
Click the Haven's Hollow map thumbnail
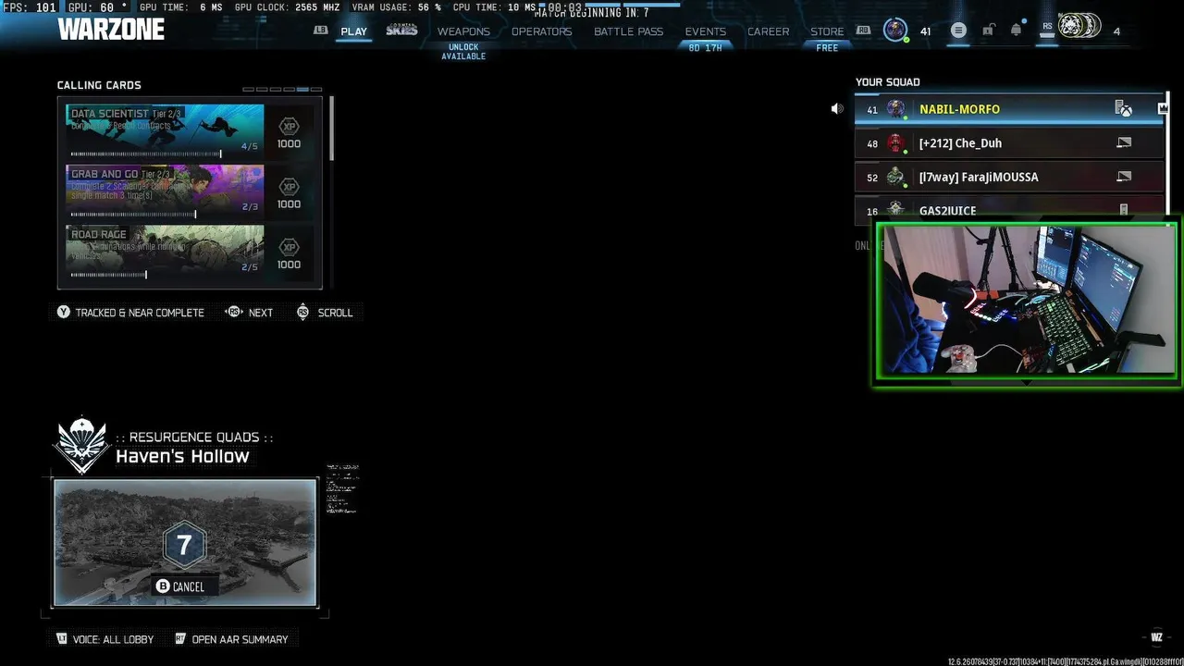(x=185, y=542)
